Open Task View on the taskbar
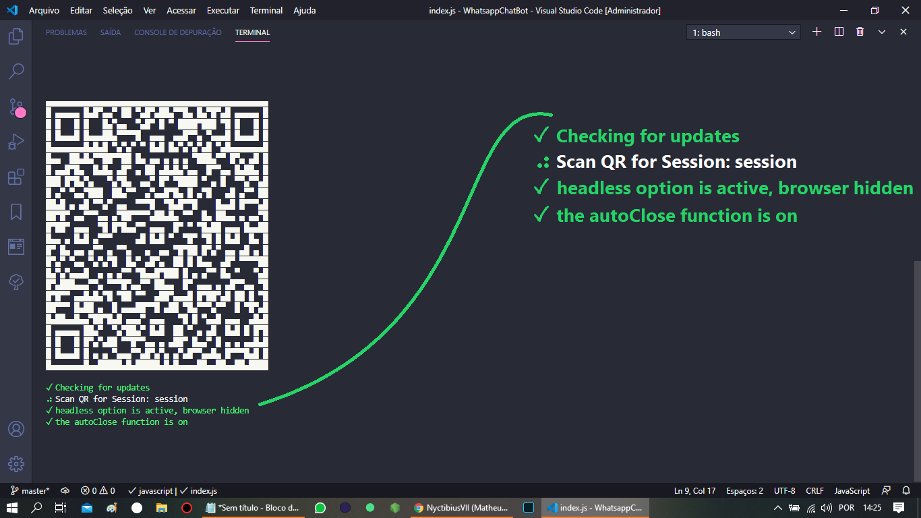 (61, 508)
